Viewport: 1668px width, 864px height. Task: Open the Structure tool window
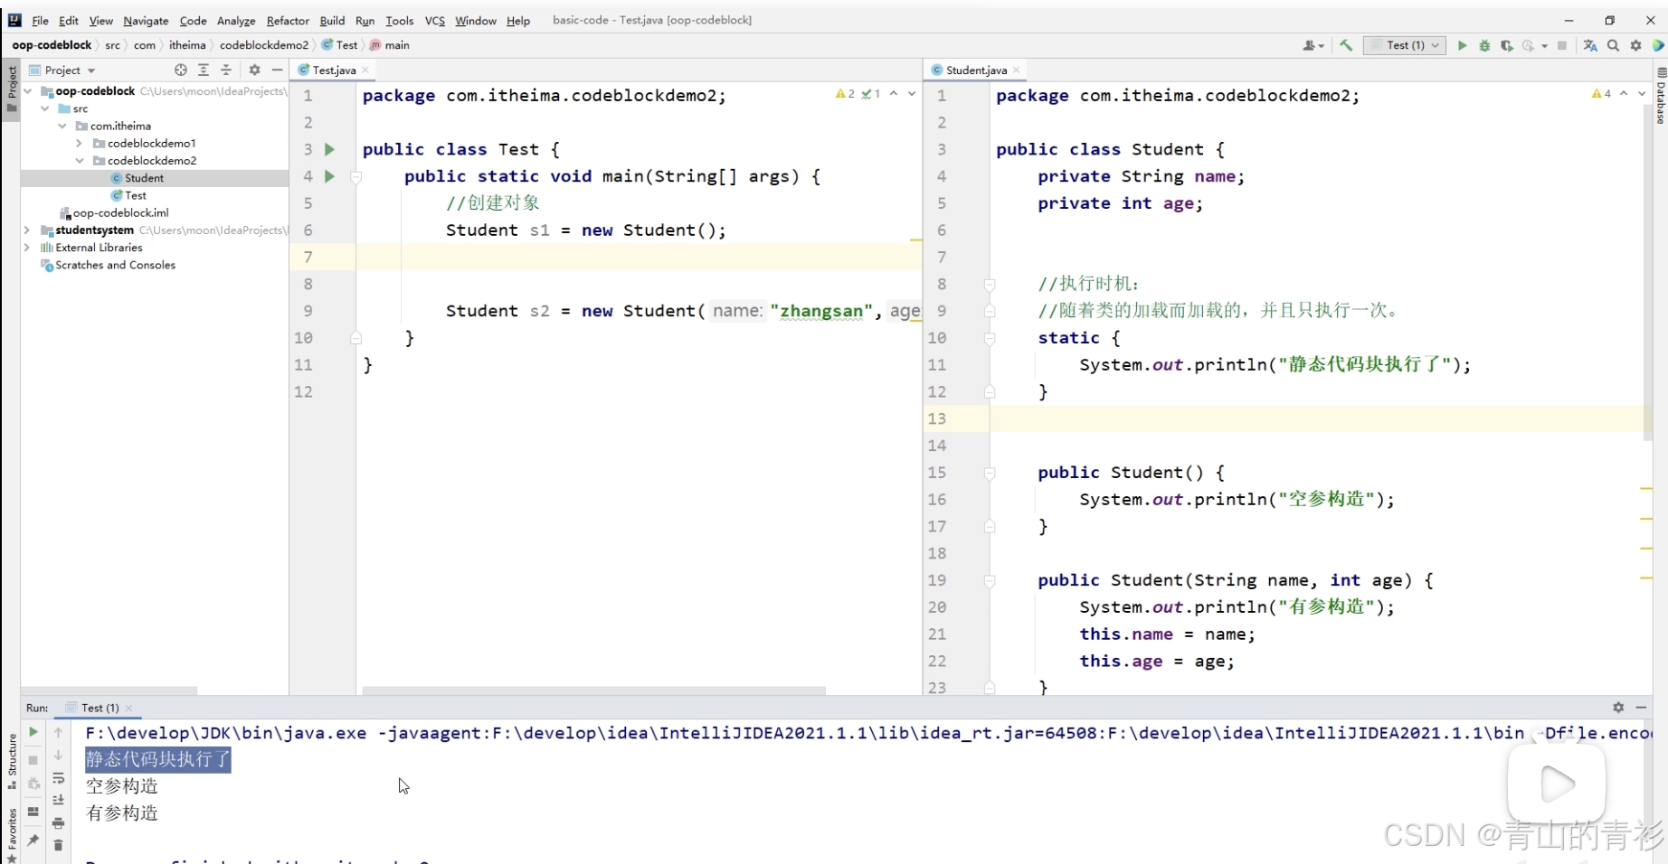point(12,761)
